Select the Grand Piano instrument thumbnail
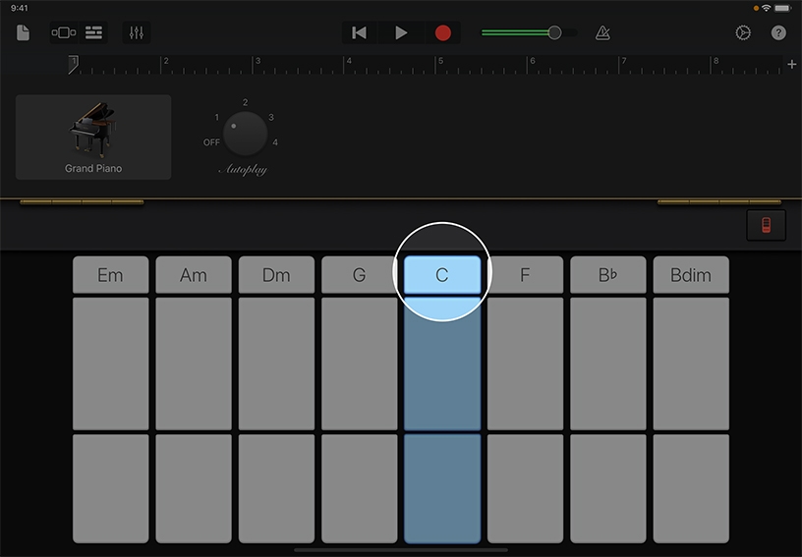This screenshot has width=802, height=557. coord(93,137)
